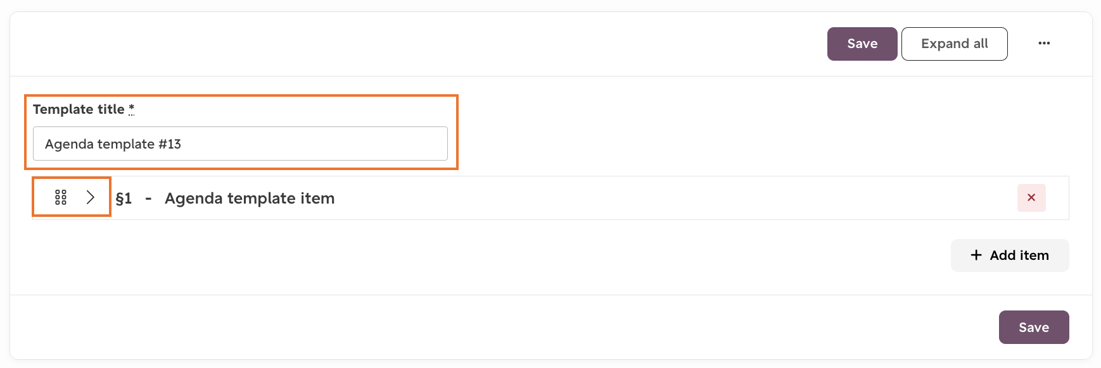Expand agenda item §1 with chevron
This screenshot has height=368, width=1101.
pyautogui.click(x=91, y=197)
